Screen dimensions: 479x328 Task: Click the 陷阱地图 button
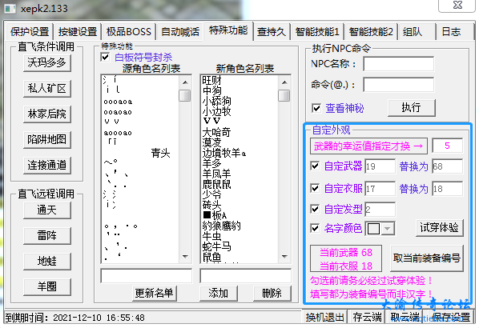(47, 140)
